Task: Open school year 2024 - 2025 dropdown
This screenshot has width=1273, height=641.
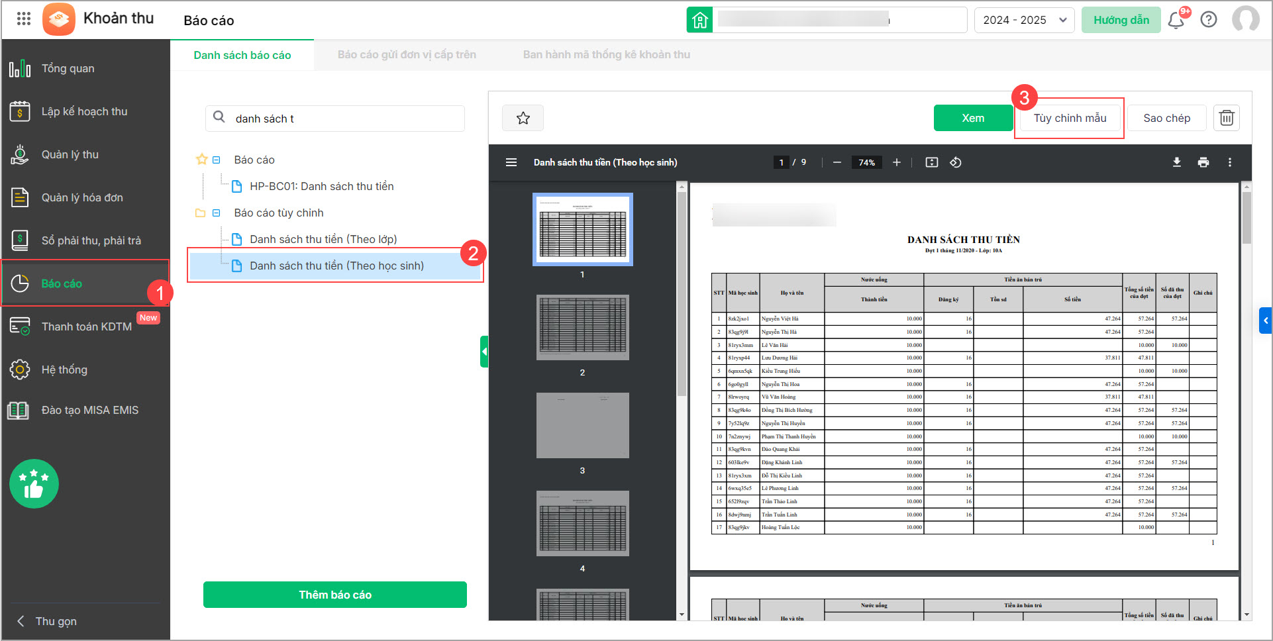Action: tap(1023, 20)
